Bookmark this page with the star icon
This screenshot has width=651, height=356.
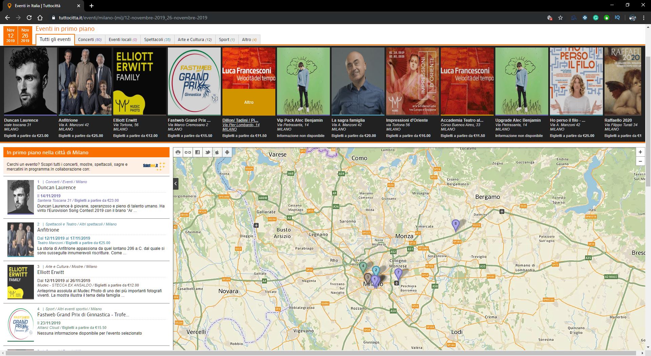coord(560,18)
